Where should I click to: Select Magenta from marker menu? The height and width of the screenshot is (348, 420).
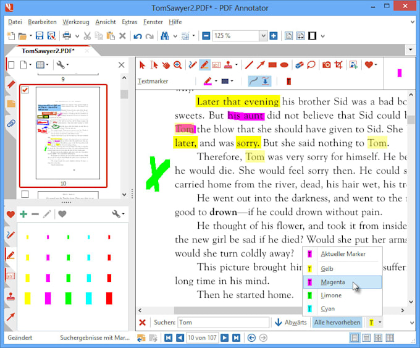(x=342, y=282)
